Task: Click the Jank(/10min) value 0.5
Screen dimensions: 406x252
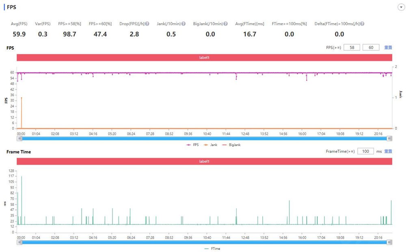Action: tap(171, 34)
